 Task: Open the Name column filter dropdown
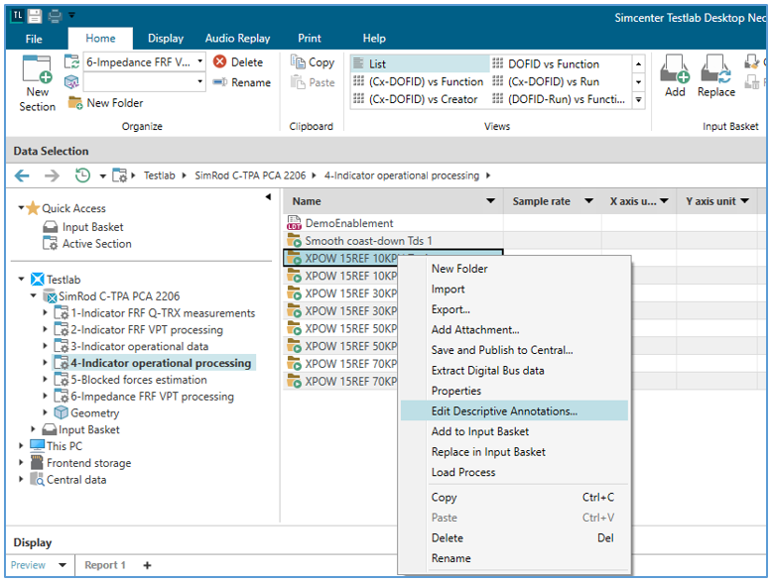(490, 201)
